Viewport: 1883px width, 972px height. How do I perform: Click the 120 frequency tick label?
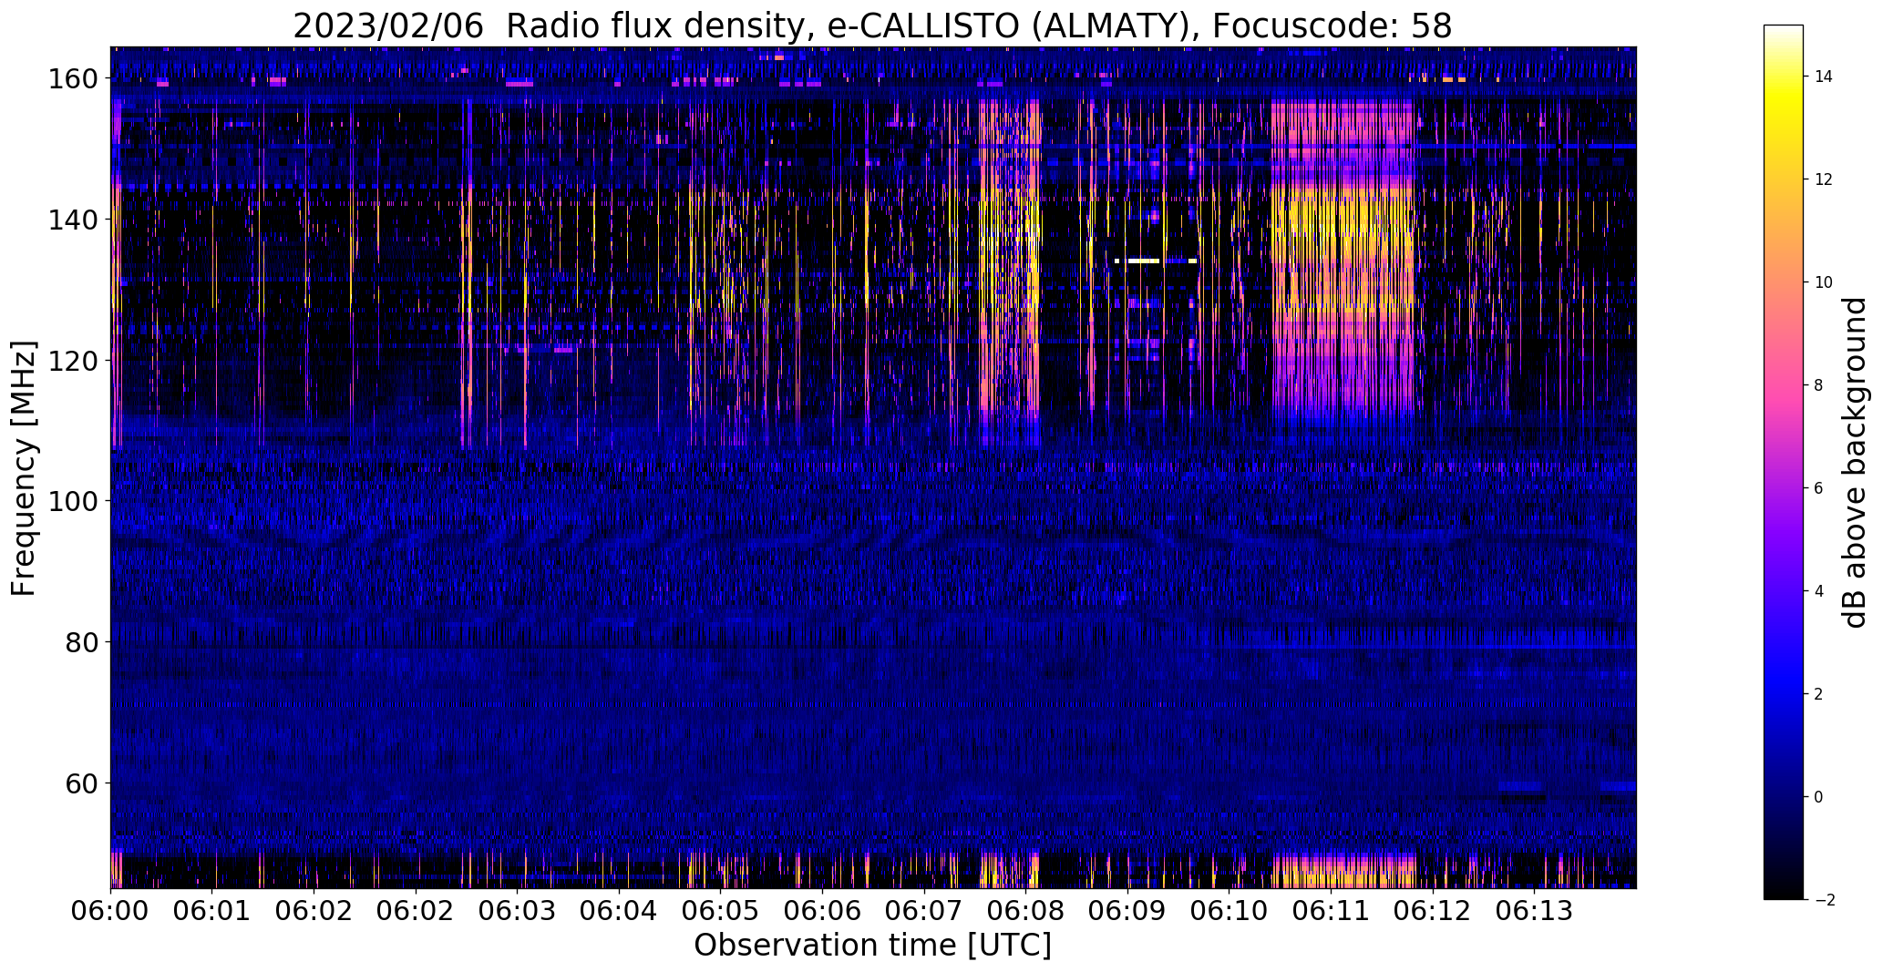point(72,361)
